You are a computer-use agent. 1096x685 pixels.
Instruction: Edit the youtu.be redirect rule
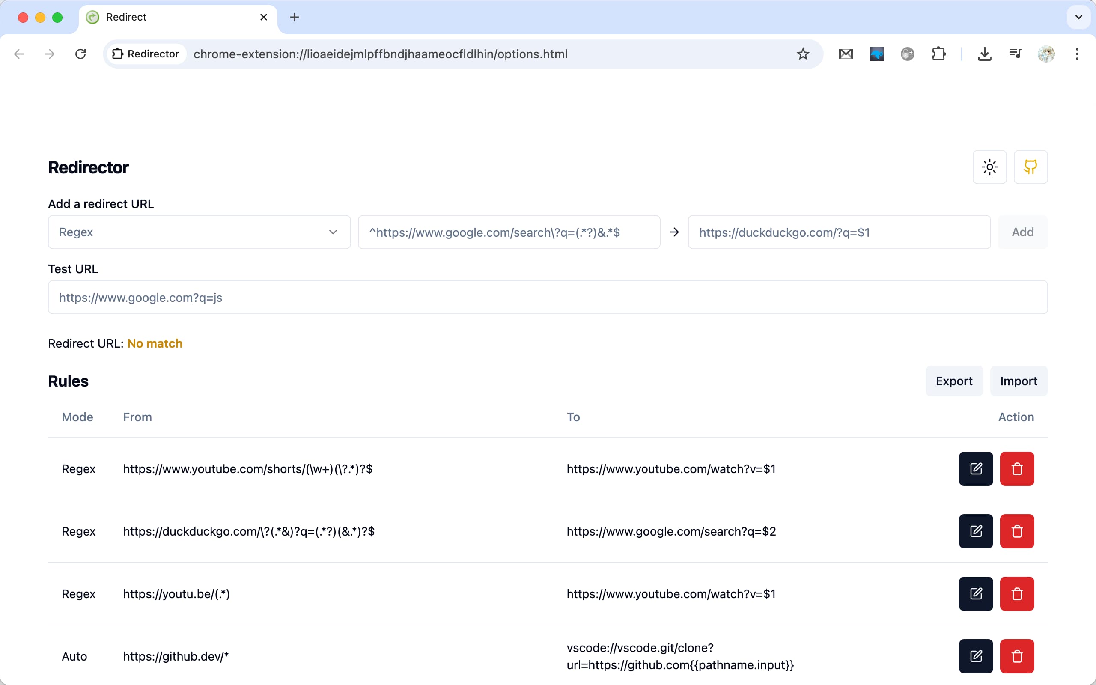pyautogui.click(x=976, y=593)
